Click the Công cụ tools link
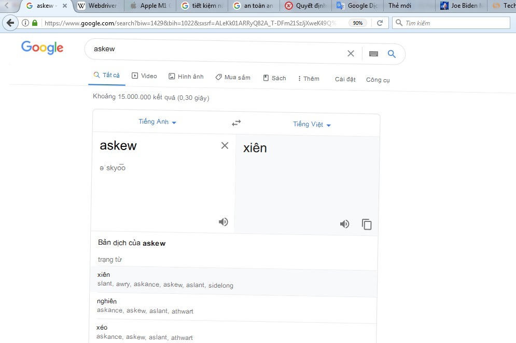This screenshot has height=343, width=516. tap(378, 80)
